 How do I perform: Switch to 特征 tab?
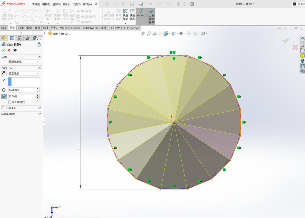click(4, 28)
